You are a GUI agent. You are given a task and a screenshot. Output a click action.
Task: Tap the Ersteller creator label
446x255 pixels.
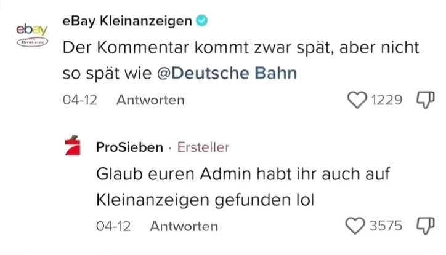(203, 147)
